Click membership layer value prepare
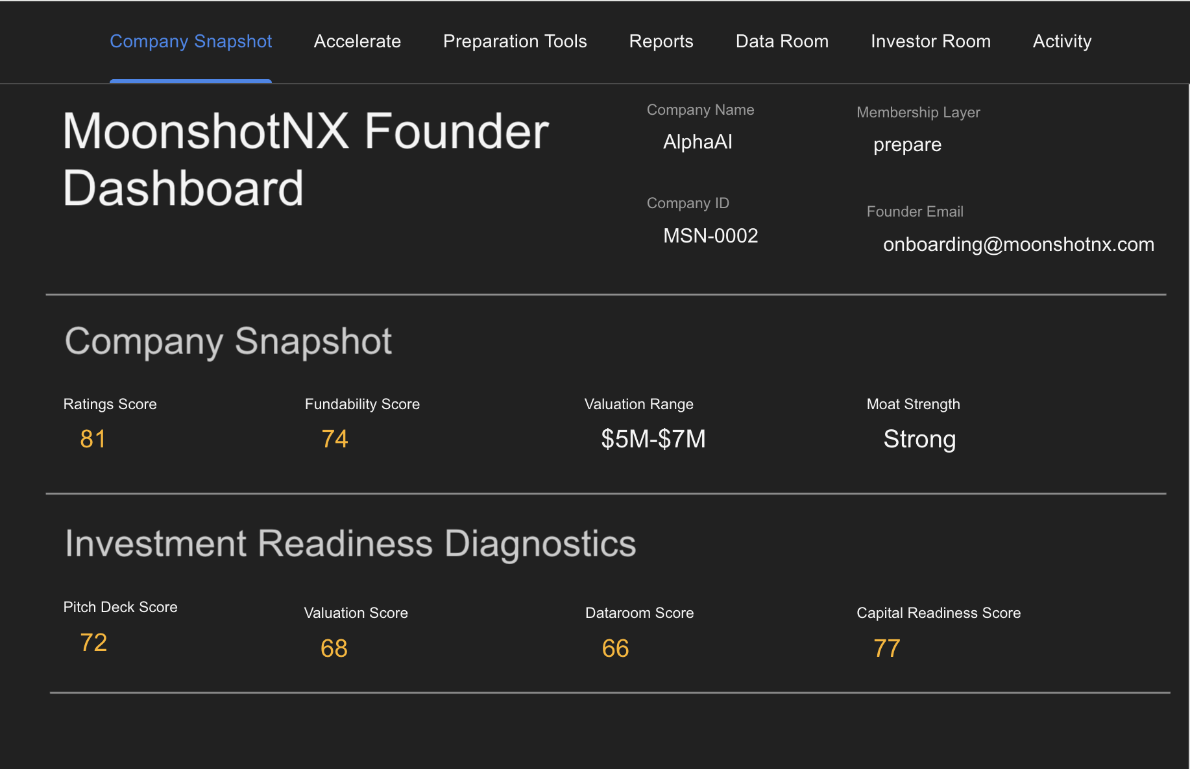Viewport: 1190px width, 769px height. point(907,145)
